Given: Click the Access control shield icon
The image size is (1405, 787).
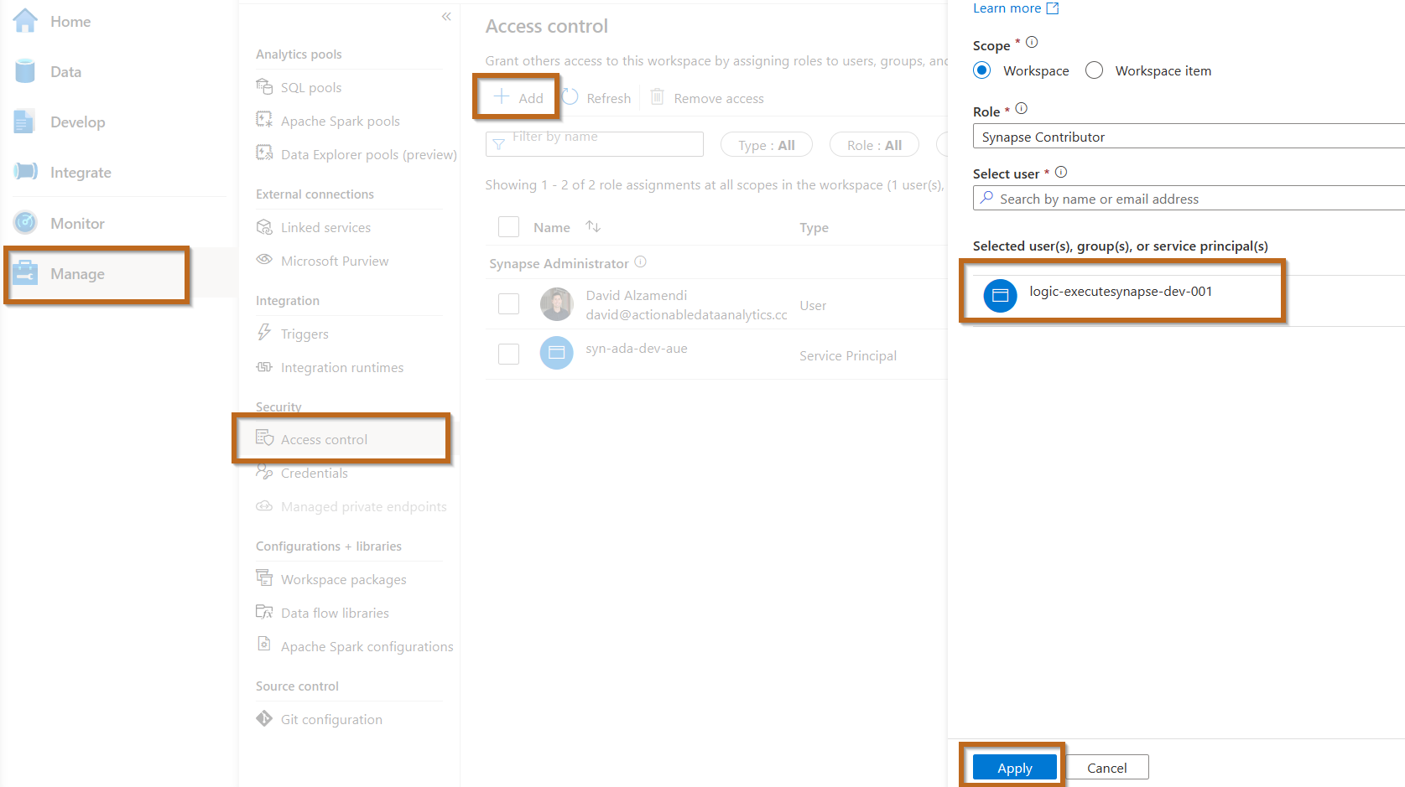Looking at the screenshot, I should tap(264, 438).
